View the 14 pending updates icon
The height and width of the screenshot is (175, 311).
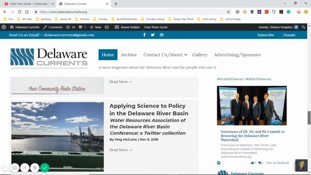click(x=70, y=27)
